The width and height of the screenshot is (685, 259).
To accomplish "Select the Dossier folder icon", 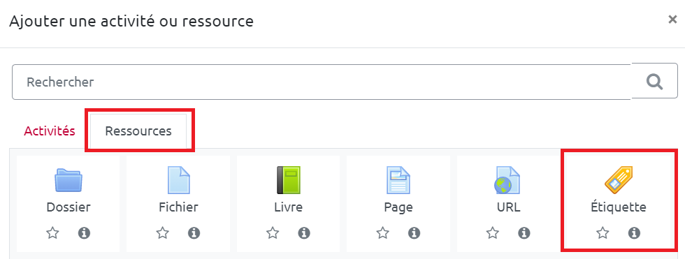I will (x=68, y=181).
